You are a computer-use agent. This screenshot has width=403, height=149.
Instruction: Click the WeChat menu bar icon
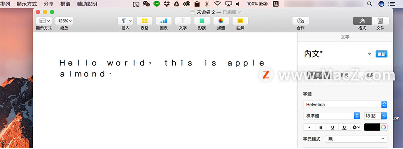pyautogui.click(x=146, y=4)
